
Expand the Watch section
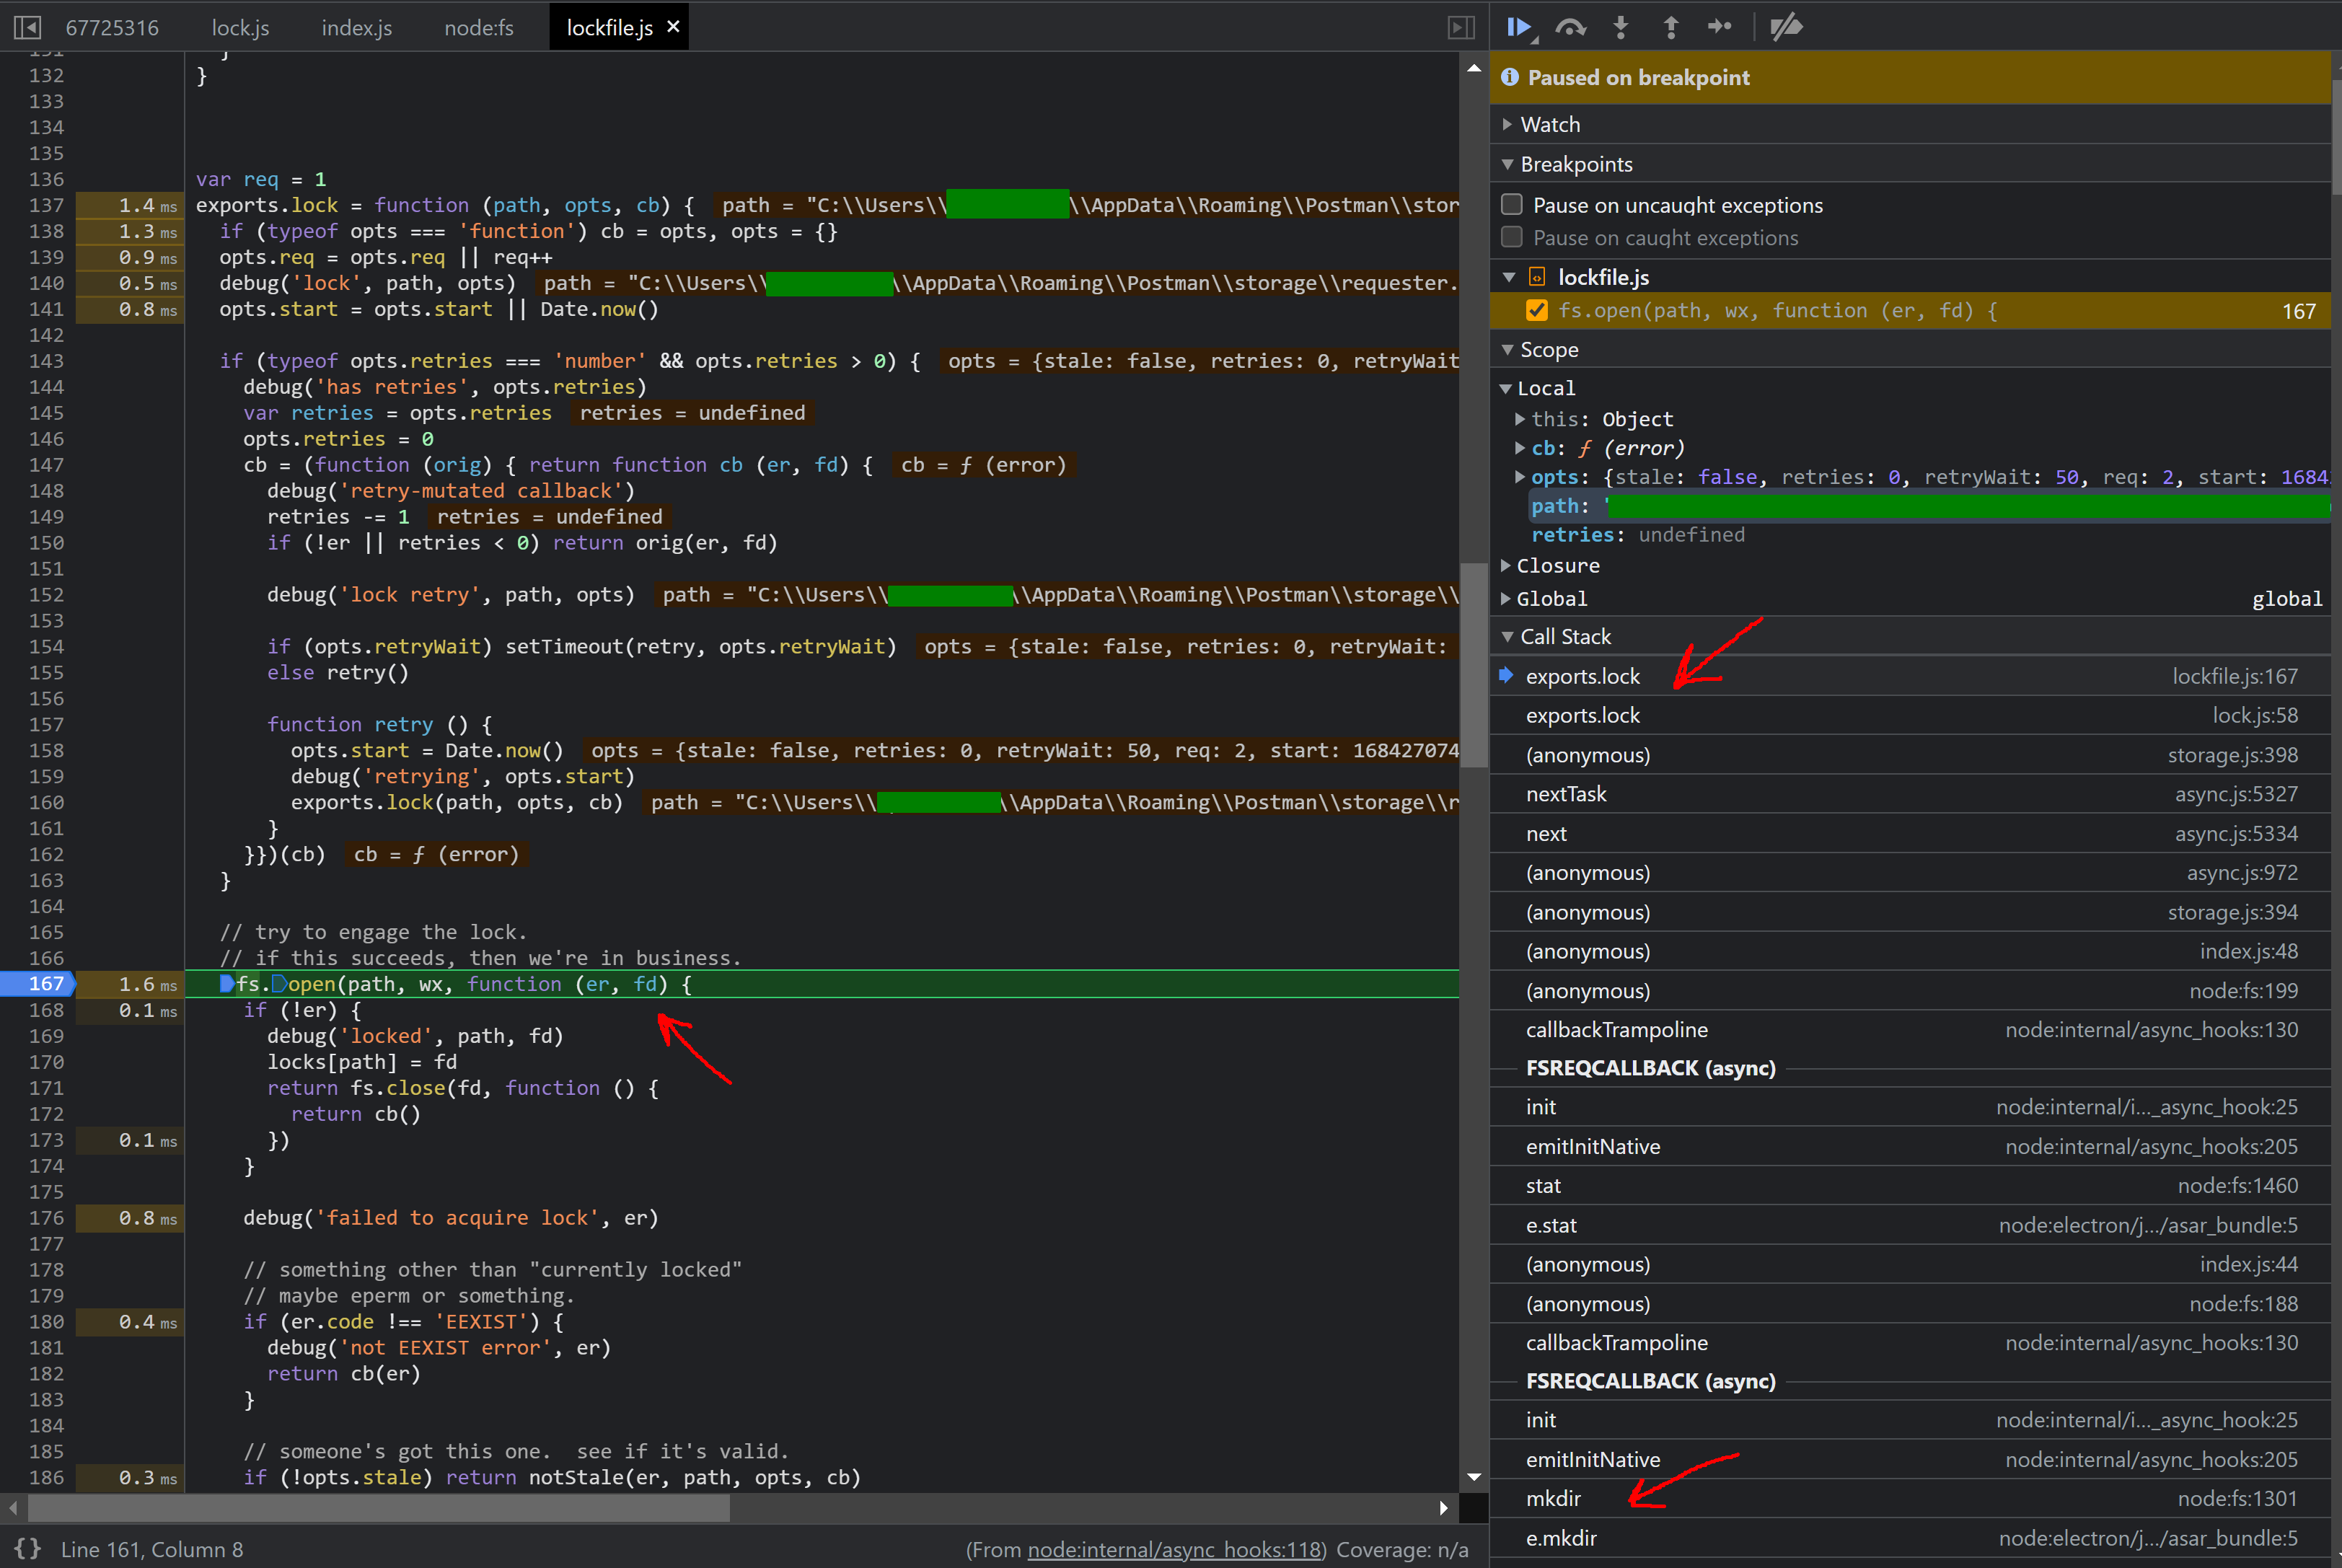[1550, 125]
